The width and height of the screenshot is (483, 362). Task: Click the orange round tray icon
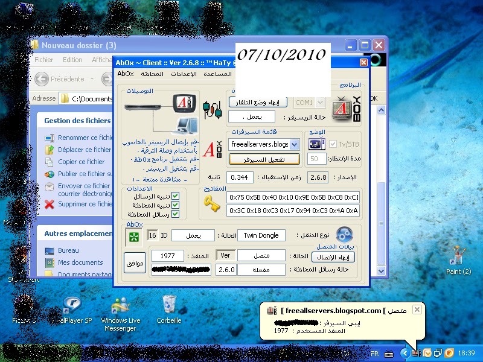(449, 353)
